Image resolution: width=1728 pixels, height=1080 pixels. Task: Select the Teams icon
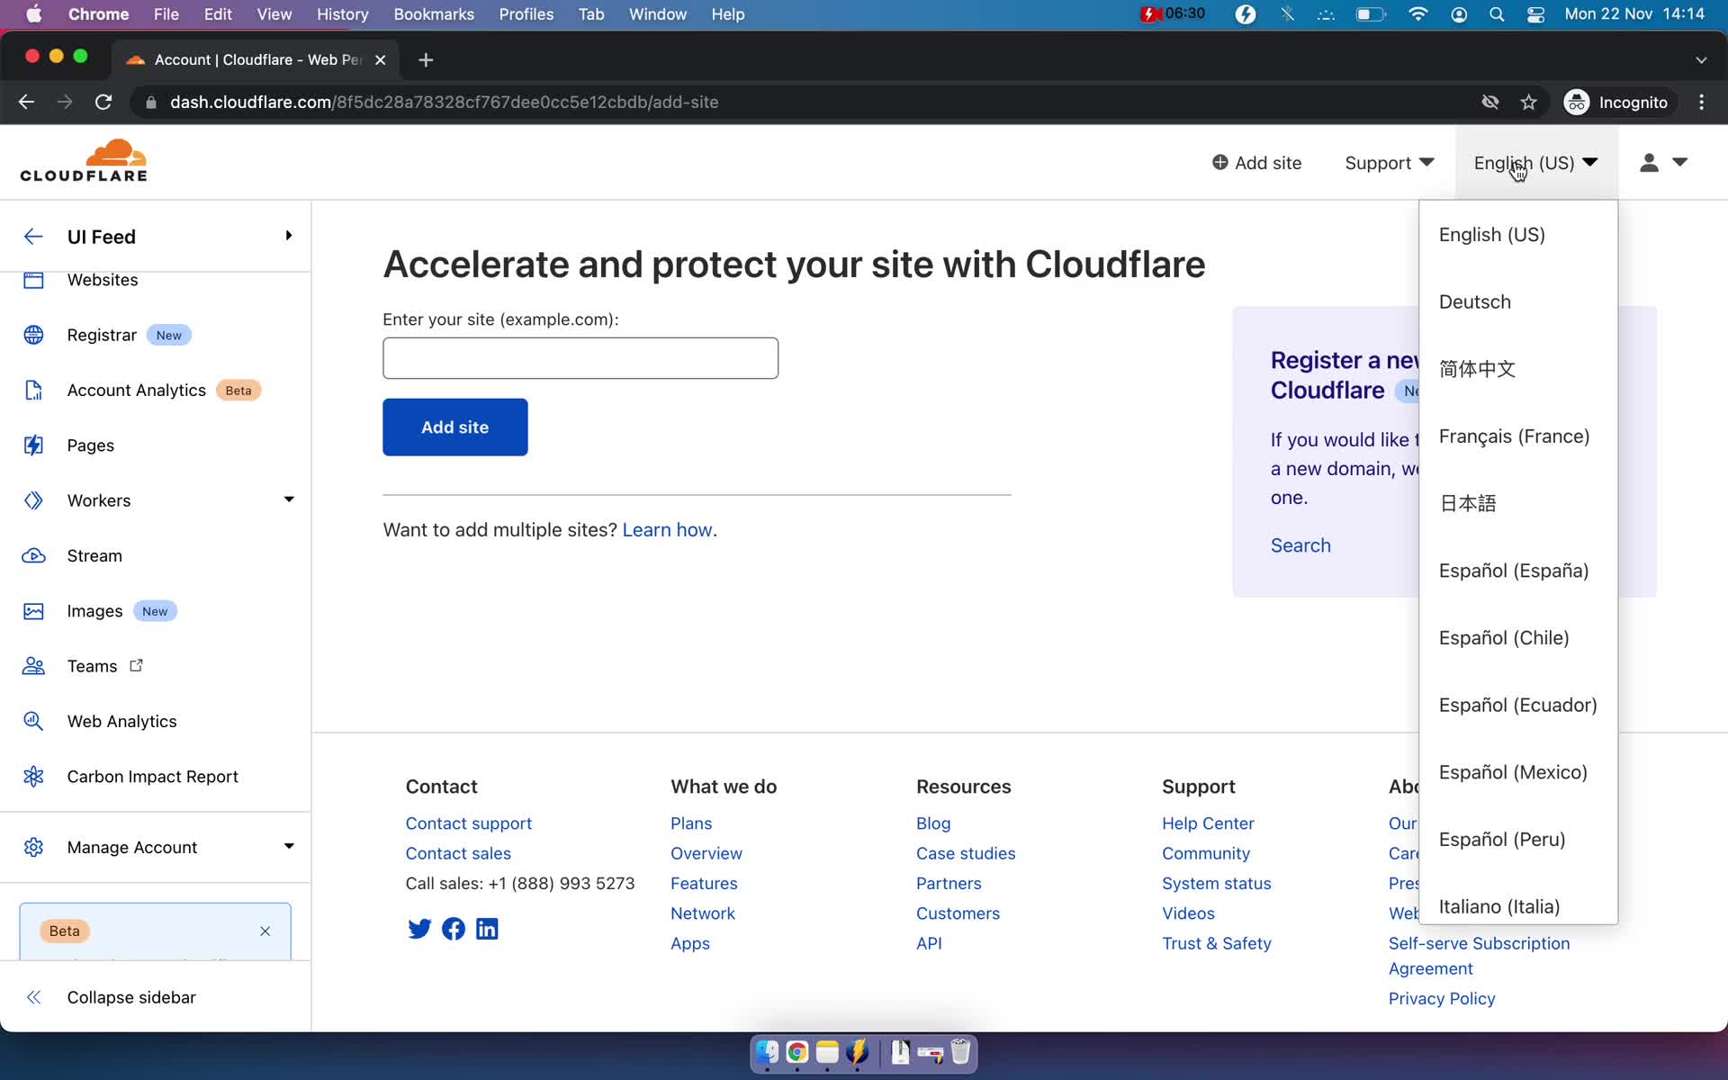[x=33, y=666]
